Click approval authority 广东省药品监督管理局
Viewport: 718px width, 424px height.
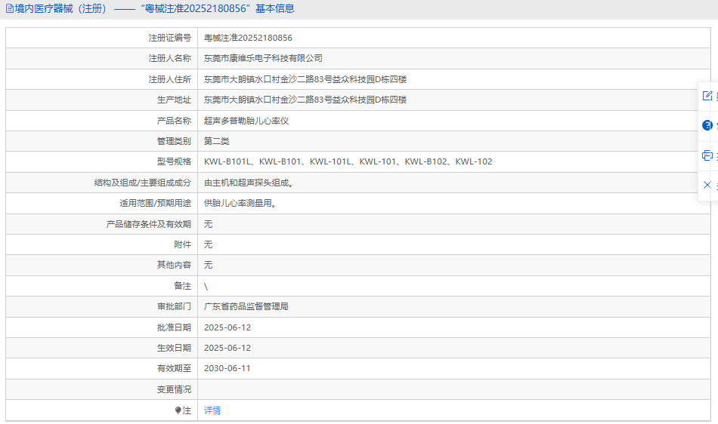246,307
